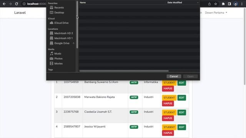Eject Google Drive using the eject icon

(x=73, y=43)
